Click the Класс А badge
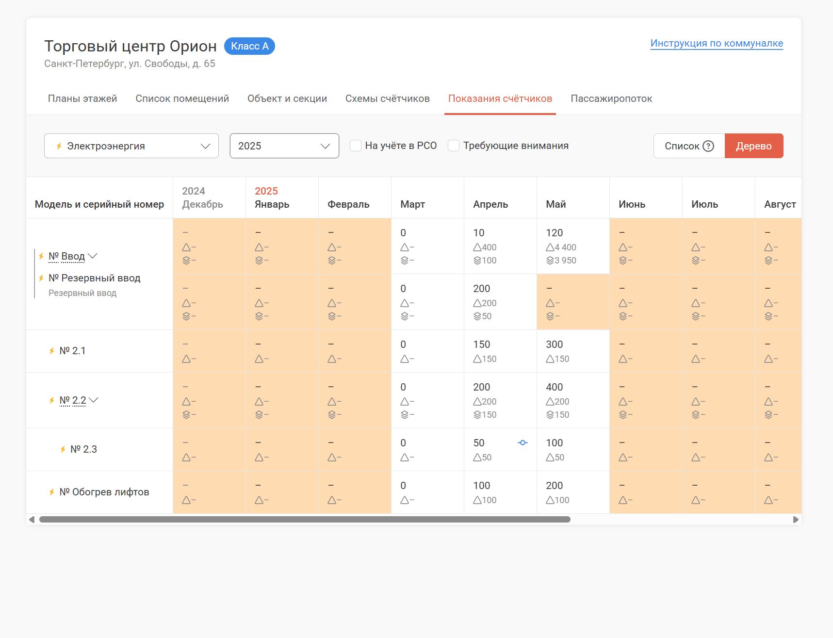The width and height of the screenshot is (833, 638). pyautogui.click(x=249, y=46)
